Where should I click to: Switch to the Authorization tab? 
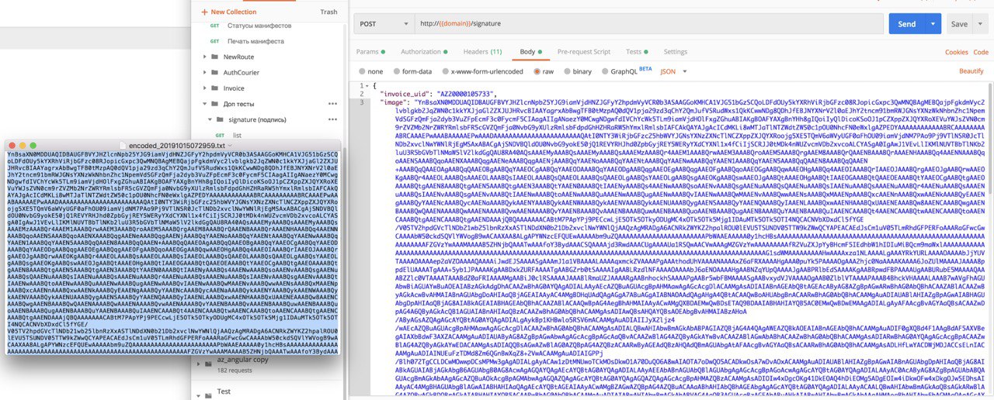coord(424,51)
